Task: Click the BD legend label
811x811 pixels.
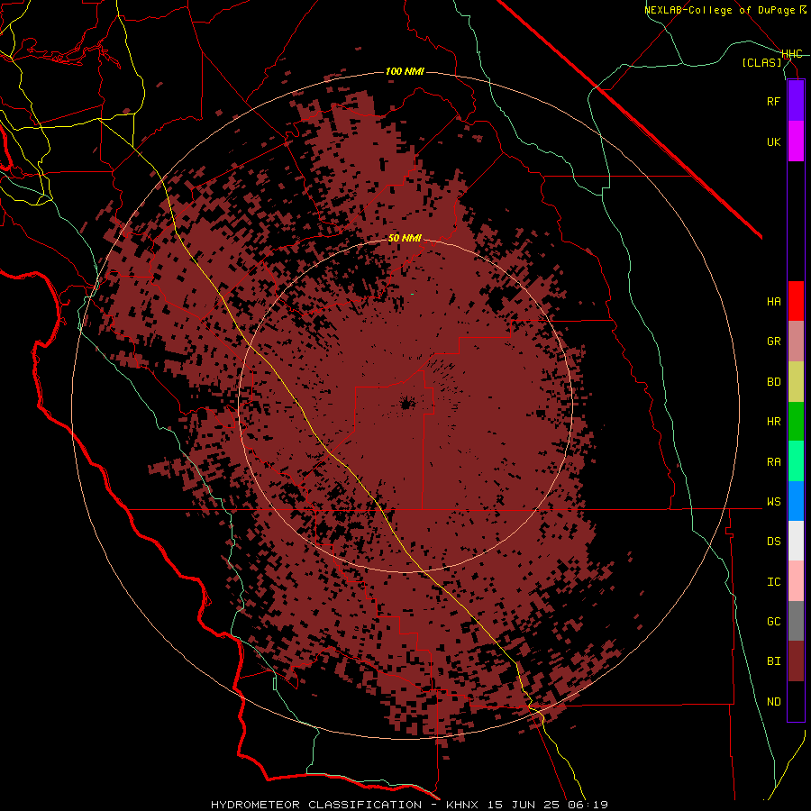Action: click(773, 382)
